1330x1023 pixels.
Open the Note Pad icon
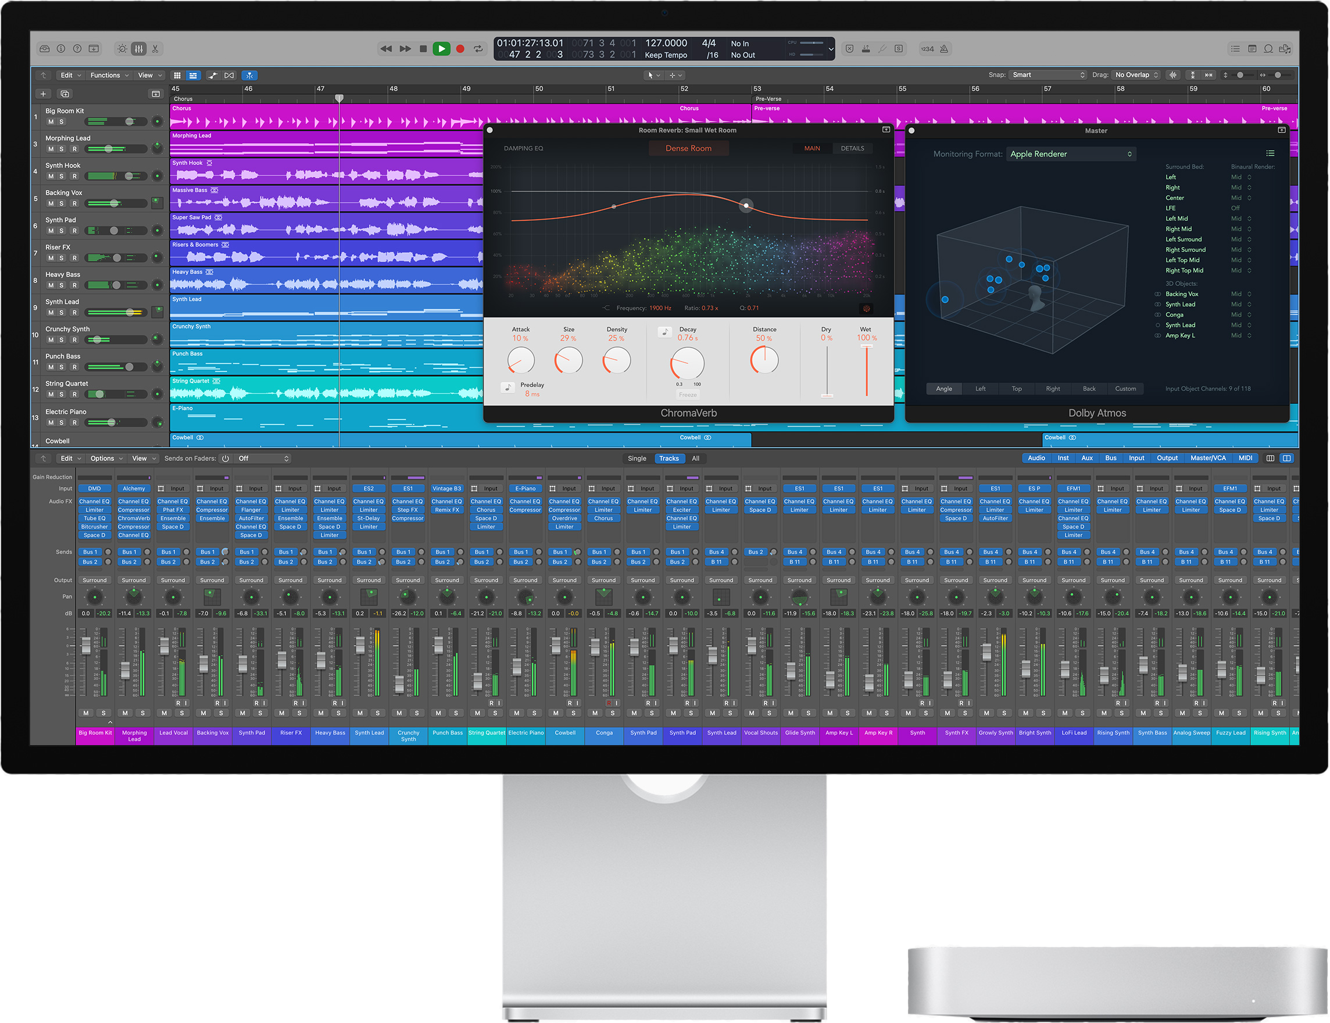1252,49
